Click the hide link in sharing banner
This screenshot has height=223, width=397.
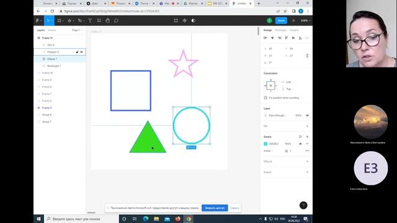point(234,208)
